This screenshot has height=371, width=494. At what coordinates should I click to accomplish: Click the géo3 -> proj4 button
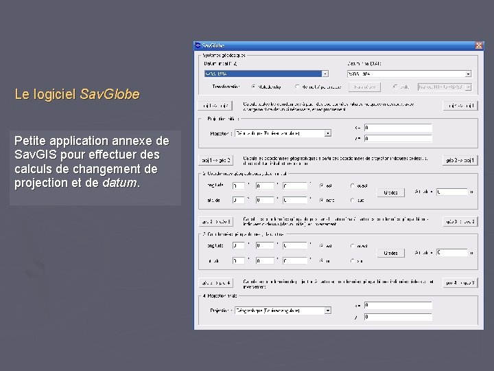click(216, 282)
